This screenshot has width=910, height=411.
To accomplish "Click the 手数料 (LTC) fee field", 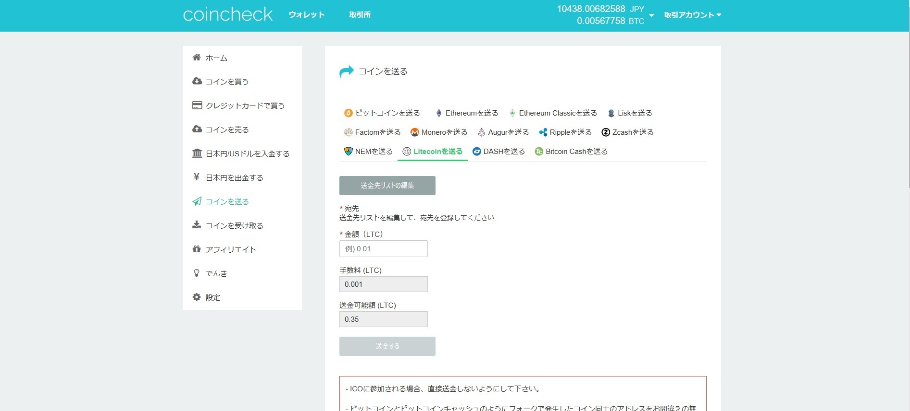I will 384,284.
